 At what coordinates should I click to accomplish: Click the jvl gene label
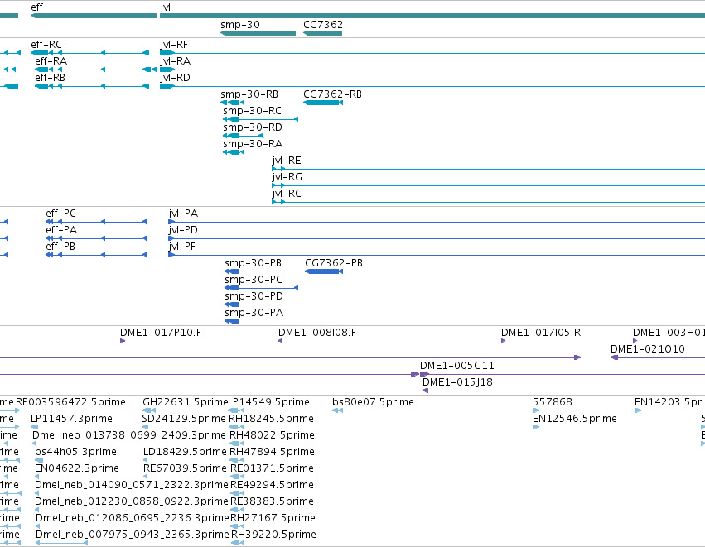165,7
